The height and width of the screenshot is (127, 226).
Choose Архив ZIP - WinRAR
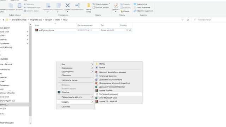point(118,101)
